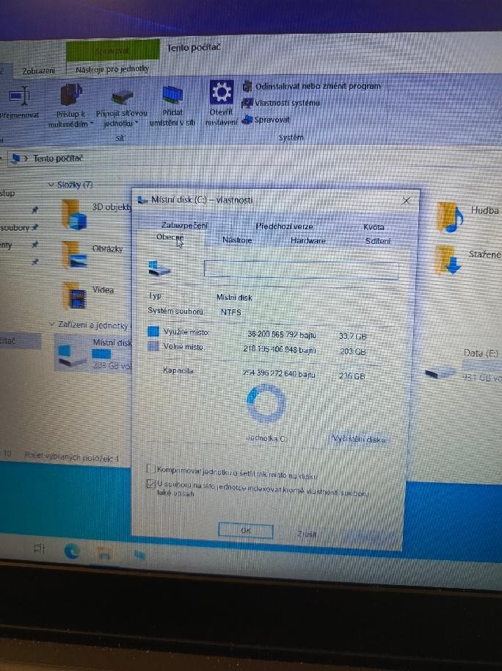Toggle indexing contents checkbox
Viewport: 502px width, 671px height.
(x=150, y=484)
